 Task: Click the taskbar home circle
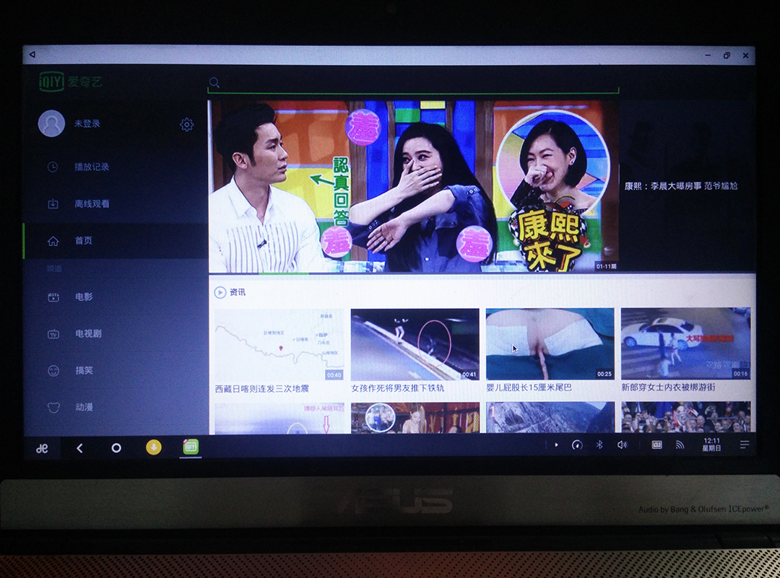[x=116, y=448]
